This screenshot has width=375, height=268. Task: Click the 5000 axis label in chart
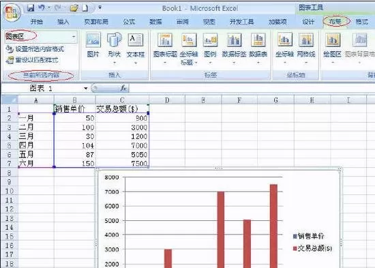(112, 221)
